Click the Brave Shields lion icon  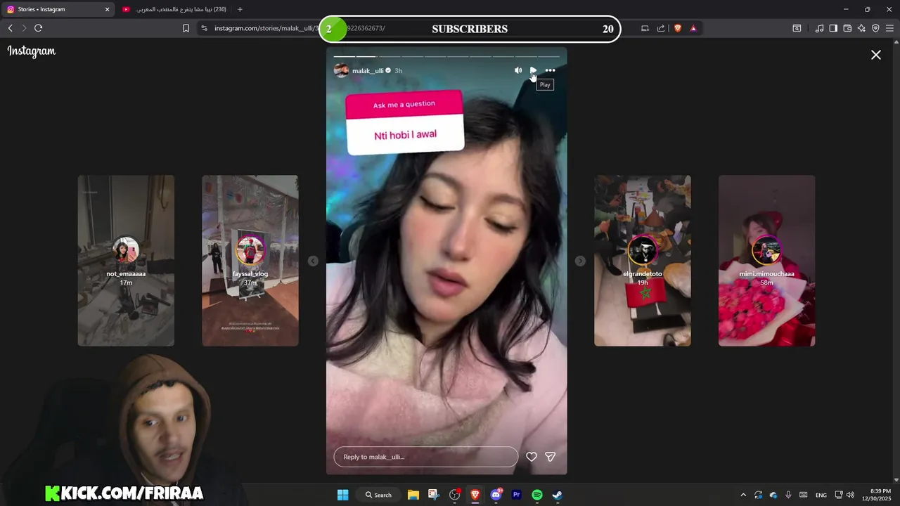(x=678, y=28)
